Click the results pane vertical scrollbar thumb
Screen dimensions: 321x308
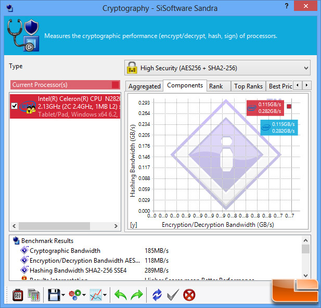(x=305, y=249)
